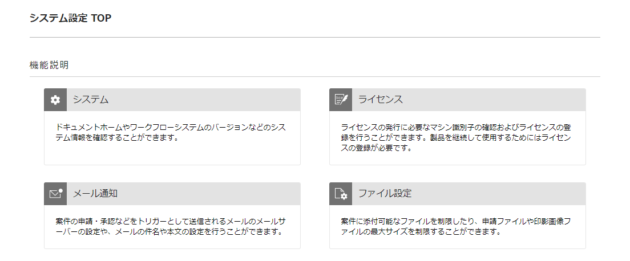Select the ファイル設定 card title
This screenshot has height=261, width=630.
385,194
